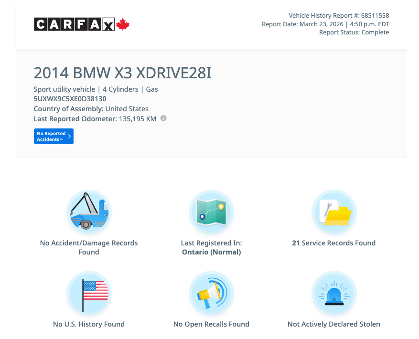Click the chevron arrow on the accidents badge
Viewport: 419px width, 339px height.
[69, 137]
